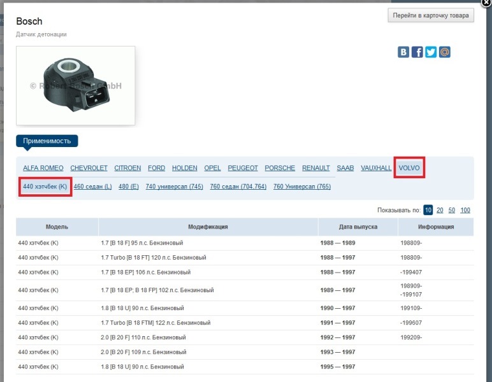Click 'Датчик детонации' subtitle text
Image resolution: width=492 pixels, height=382 pixels.
pyautogui.click(x=41, y=34)
